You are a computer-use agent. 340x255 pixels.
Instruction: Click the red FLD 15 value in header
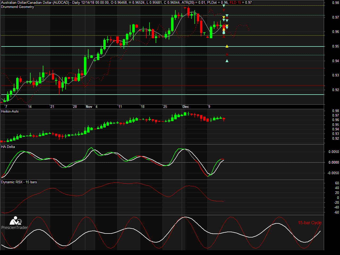241,2
